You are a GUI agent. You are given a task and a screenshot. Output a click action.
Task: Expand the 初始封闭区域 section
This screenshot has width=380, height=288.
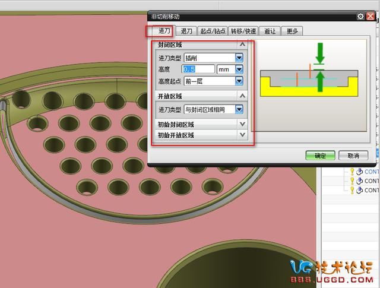pos(242,124)
